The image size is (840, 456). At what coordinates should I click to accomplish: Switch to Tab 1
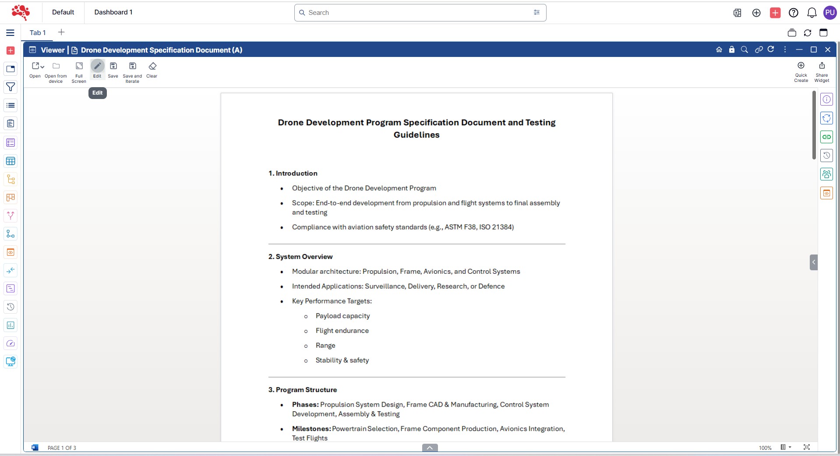click(x=38, y=33)
